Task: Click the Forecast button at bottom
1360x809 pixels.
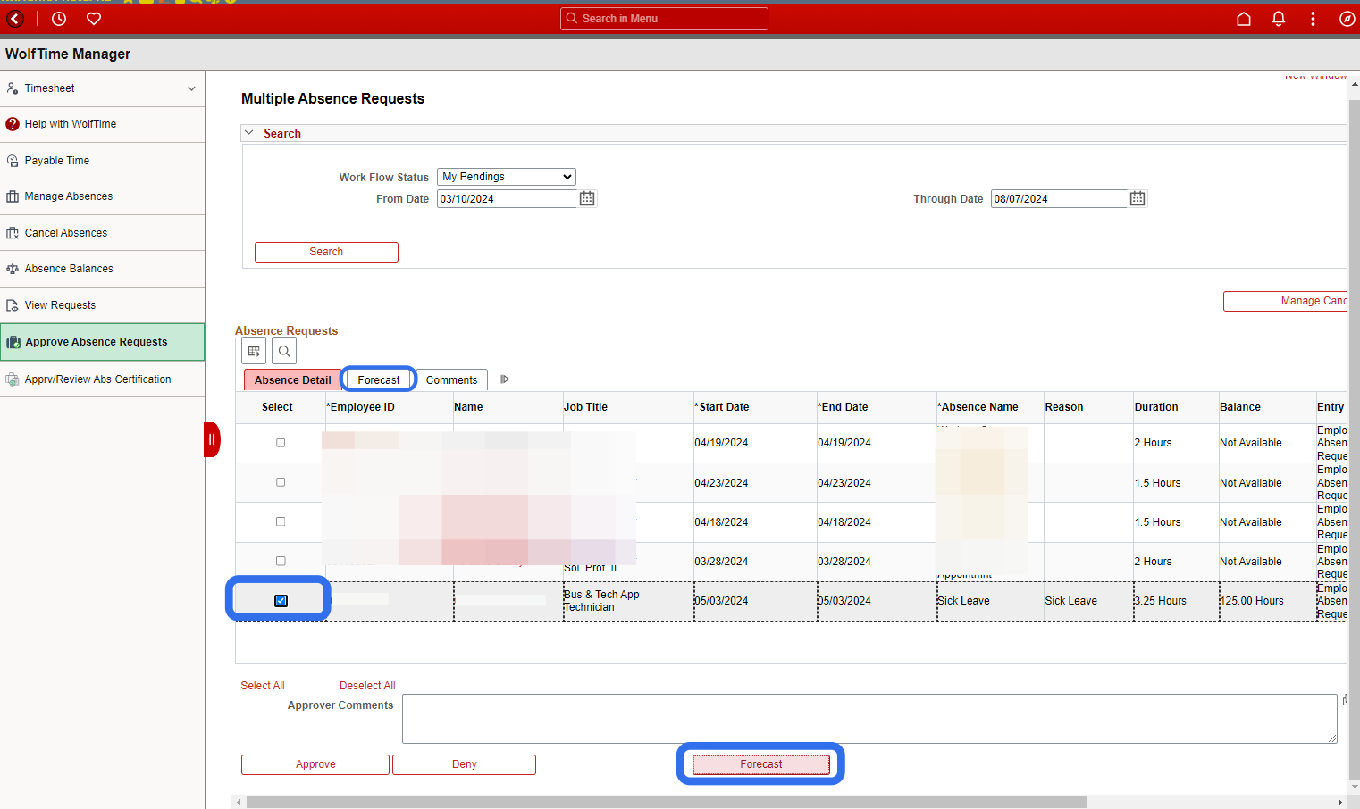Action: click(761, 764)
